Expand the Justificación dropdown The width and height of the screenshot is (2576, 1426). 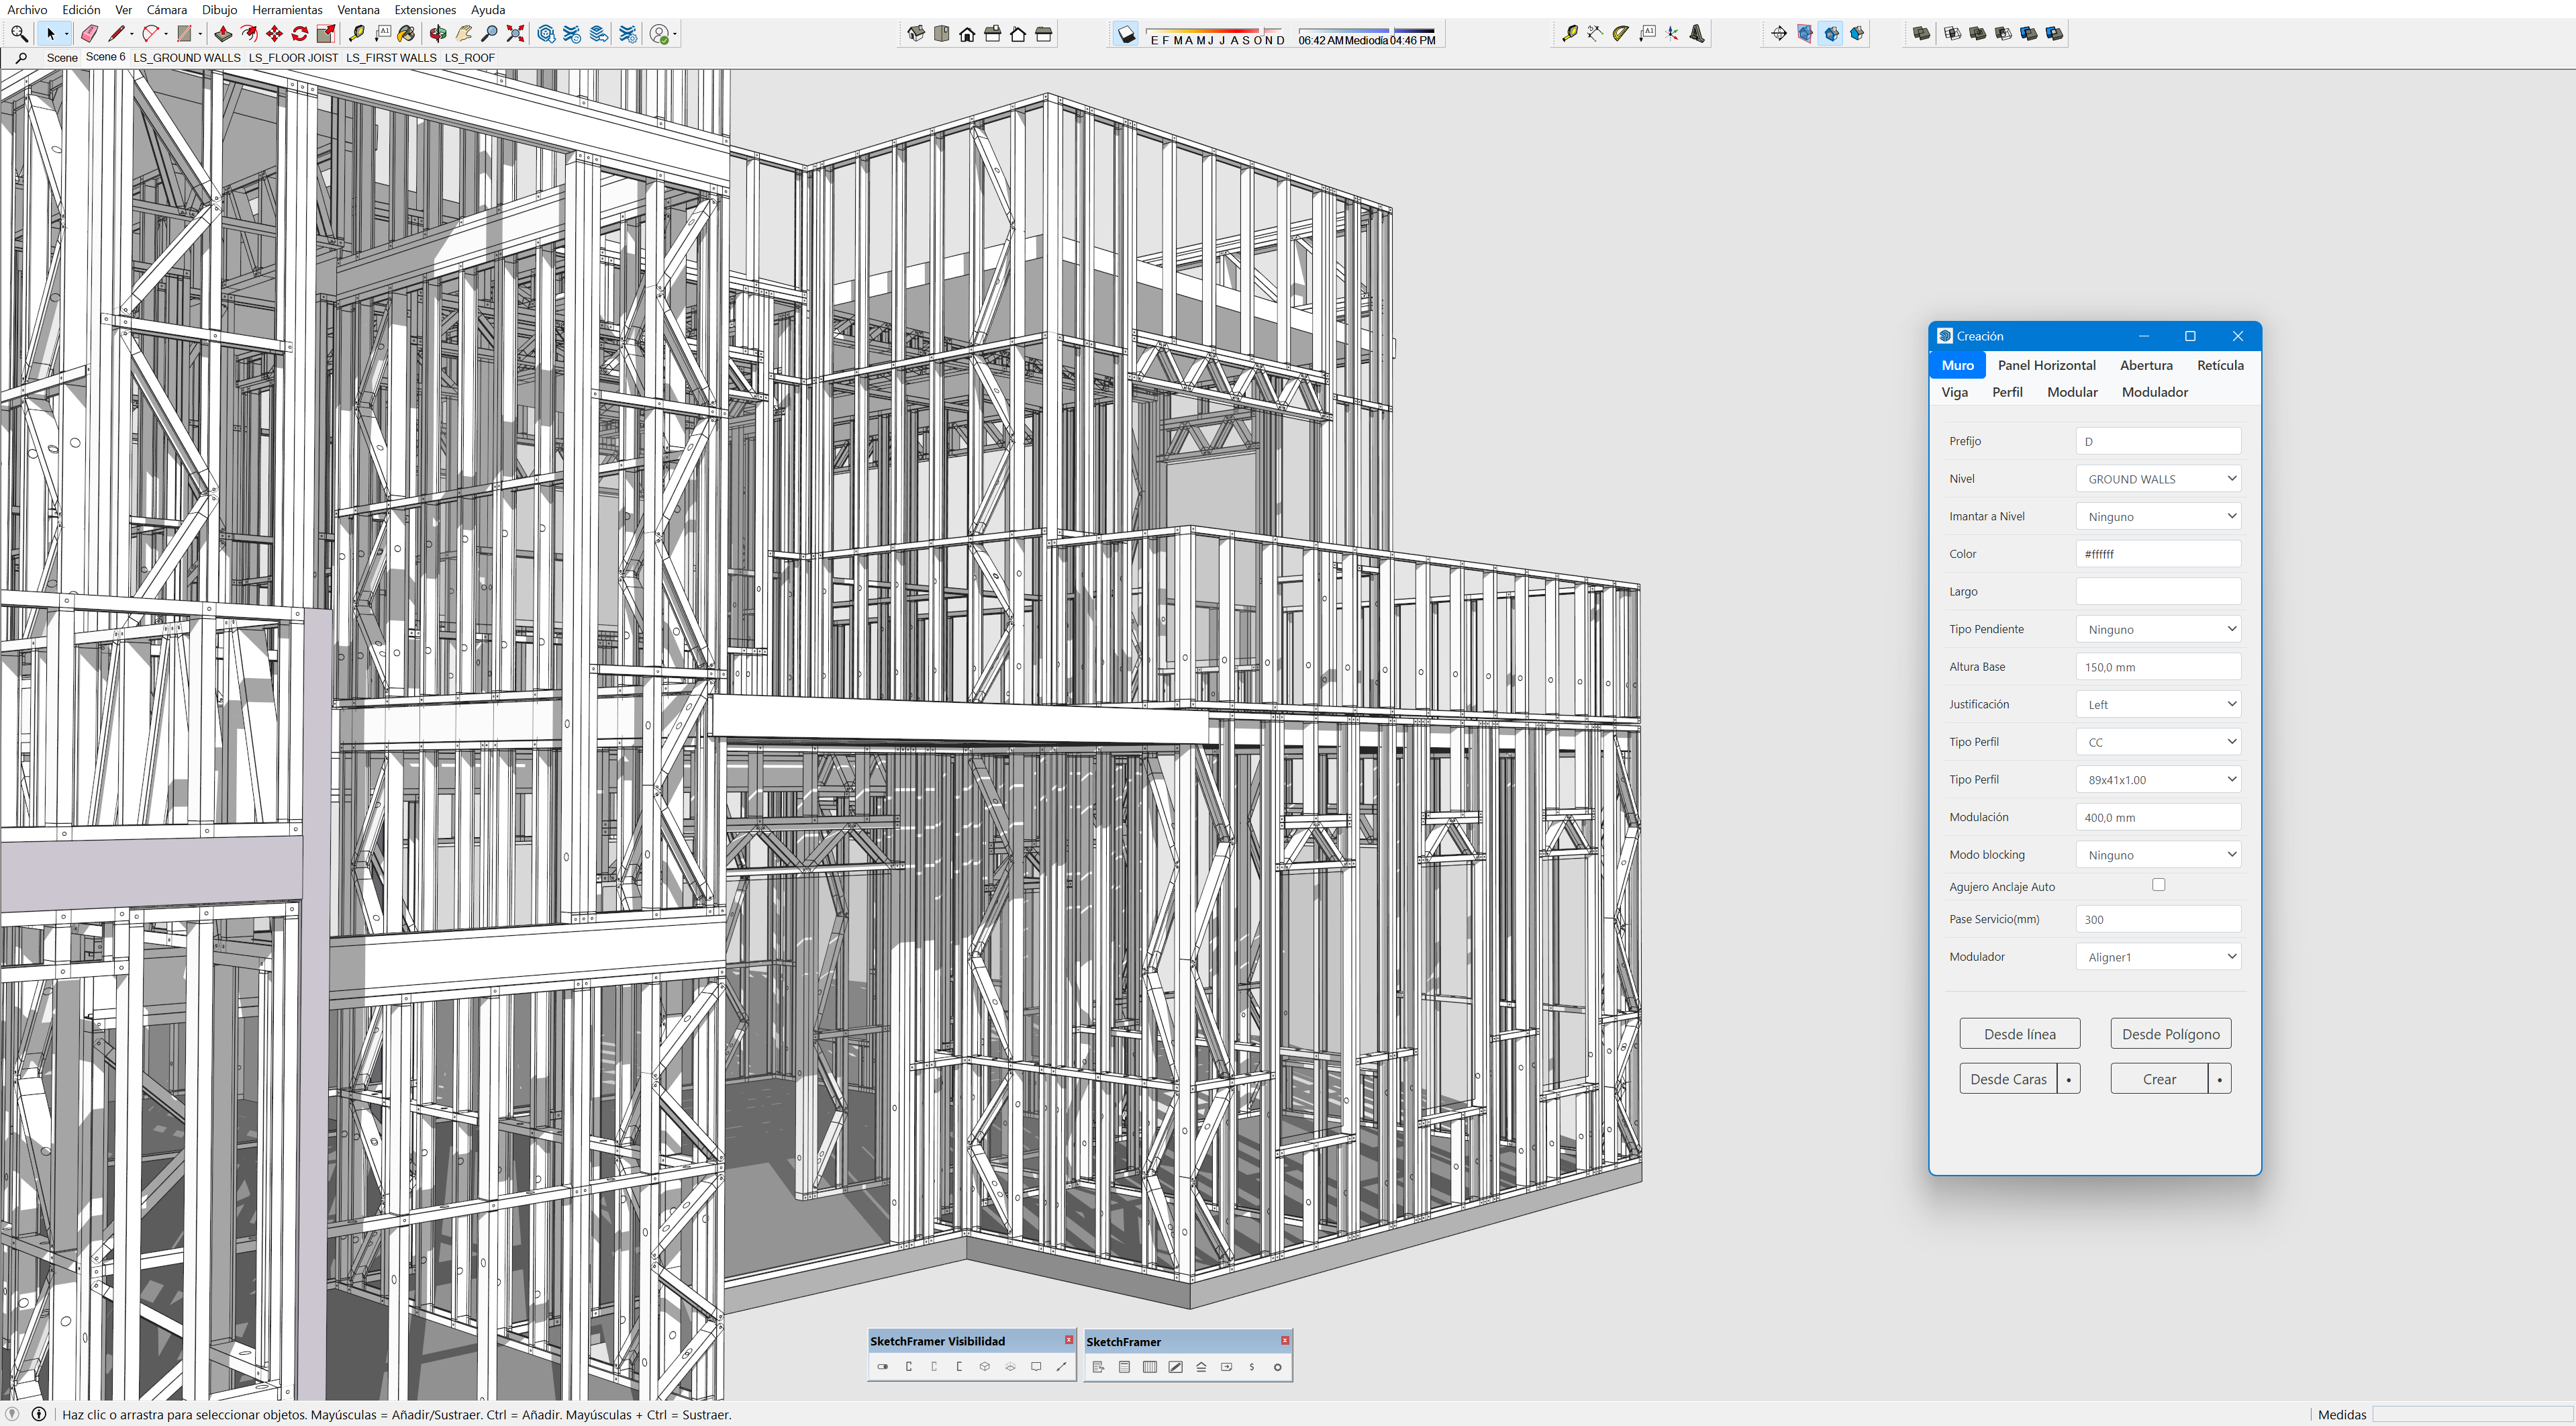[2158, 705]
